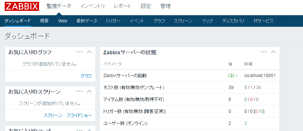Switch to the 最新データ tab
The image size is (303, 131).
86,21
